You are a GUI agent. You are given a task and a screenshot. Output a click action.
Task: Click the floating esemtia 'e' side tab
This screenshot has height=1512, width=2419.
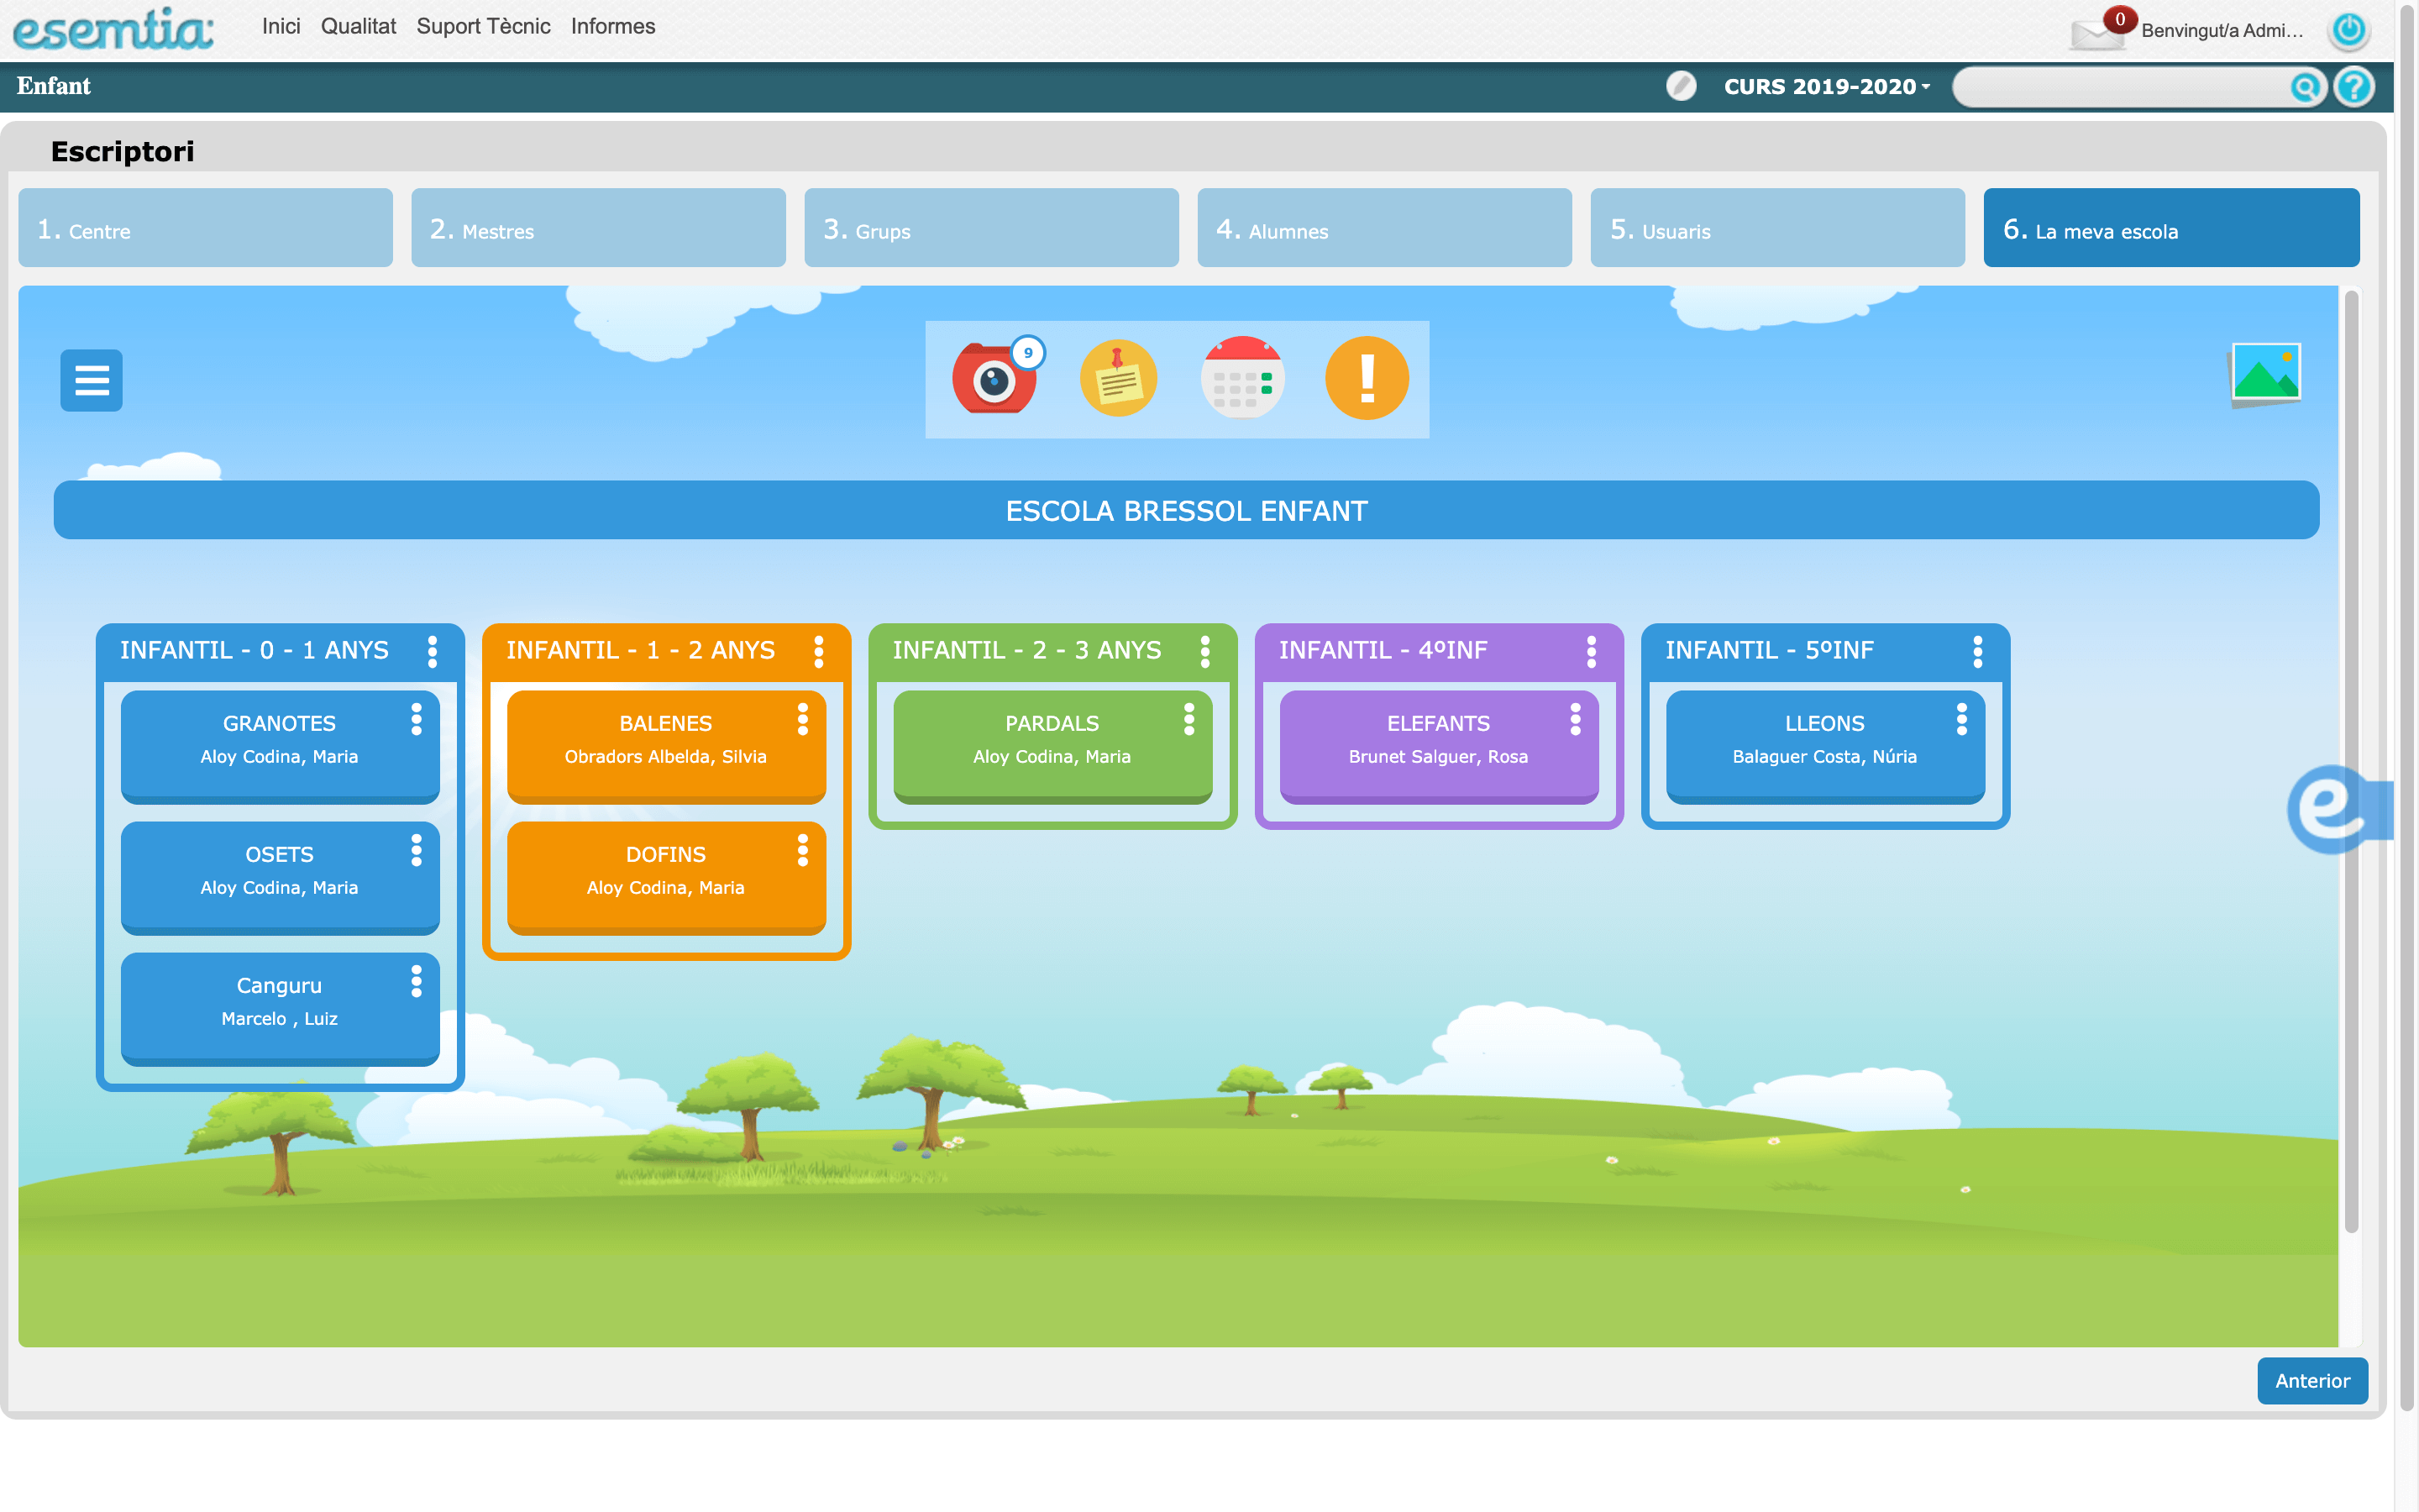pyautogui.click(x=2339, y=809)
